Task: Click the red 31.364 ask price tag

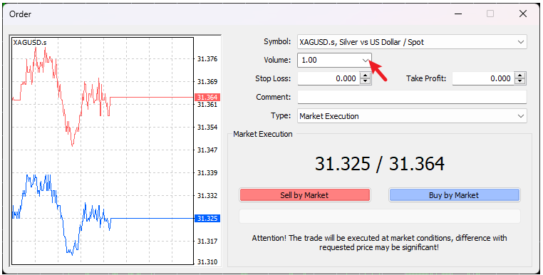Action: [x=207, y=98]
